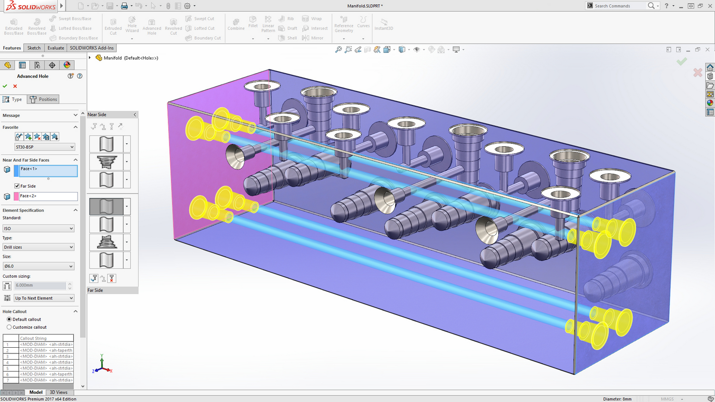Open the Evaluate ribbon tab
715x402 pixels.
55,48
